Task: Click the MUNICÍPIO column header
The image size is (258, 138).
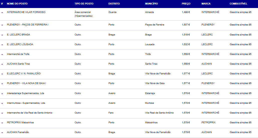Action: [x=151, y=4]
